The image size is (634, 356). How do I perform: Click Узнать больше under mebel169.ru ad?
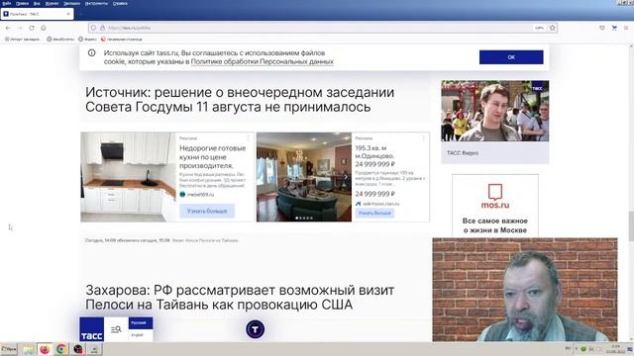point(207,211)
